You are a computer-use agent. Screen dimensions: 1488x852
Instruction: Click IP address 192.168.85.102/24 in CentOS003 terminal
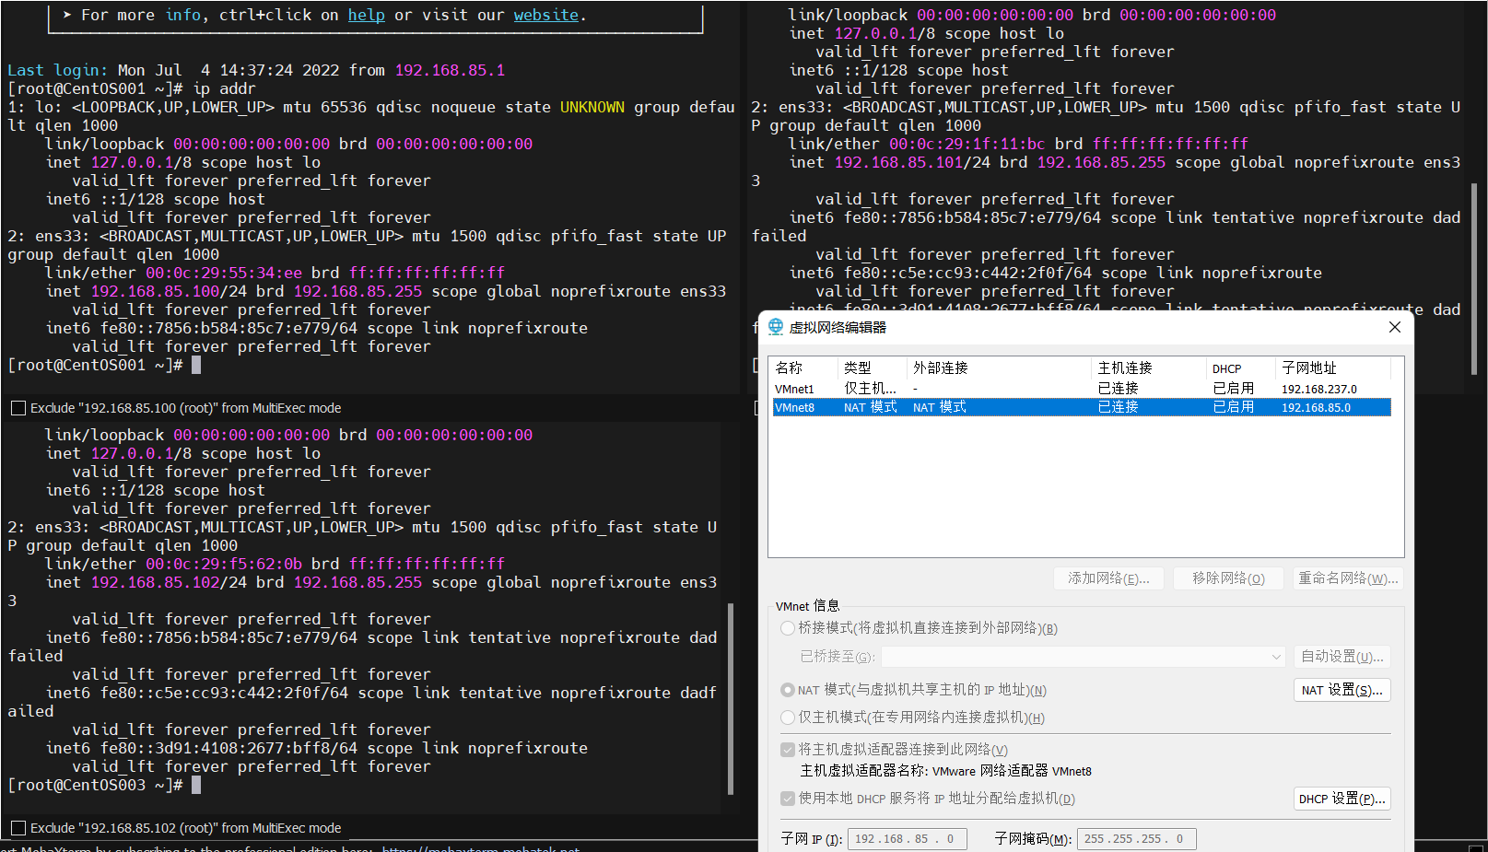[169, 582]
